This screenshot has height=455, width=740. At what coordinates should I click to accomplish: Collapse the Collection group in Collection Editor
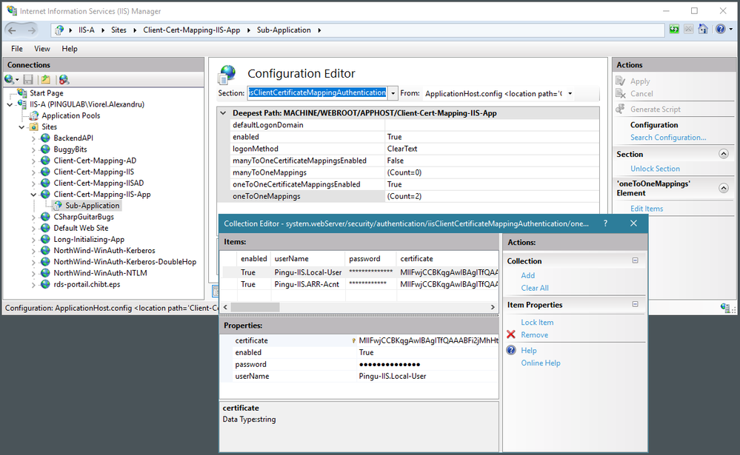point(636,260)
